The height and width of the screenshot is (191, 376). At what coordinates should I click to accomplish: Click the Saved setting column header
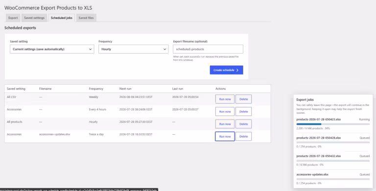coord(16,89)
